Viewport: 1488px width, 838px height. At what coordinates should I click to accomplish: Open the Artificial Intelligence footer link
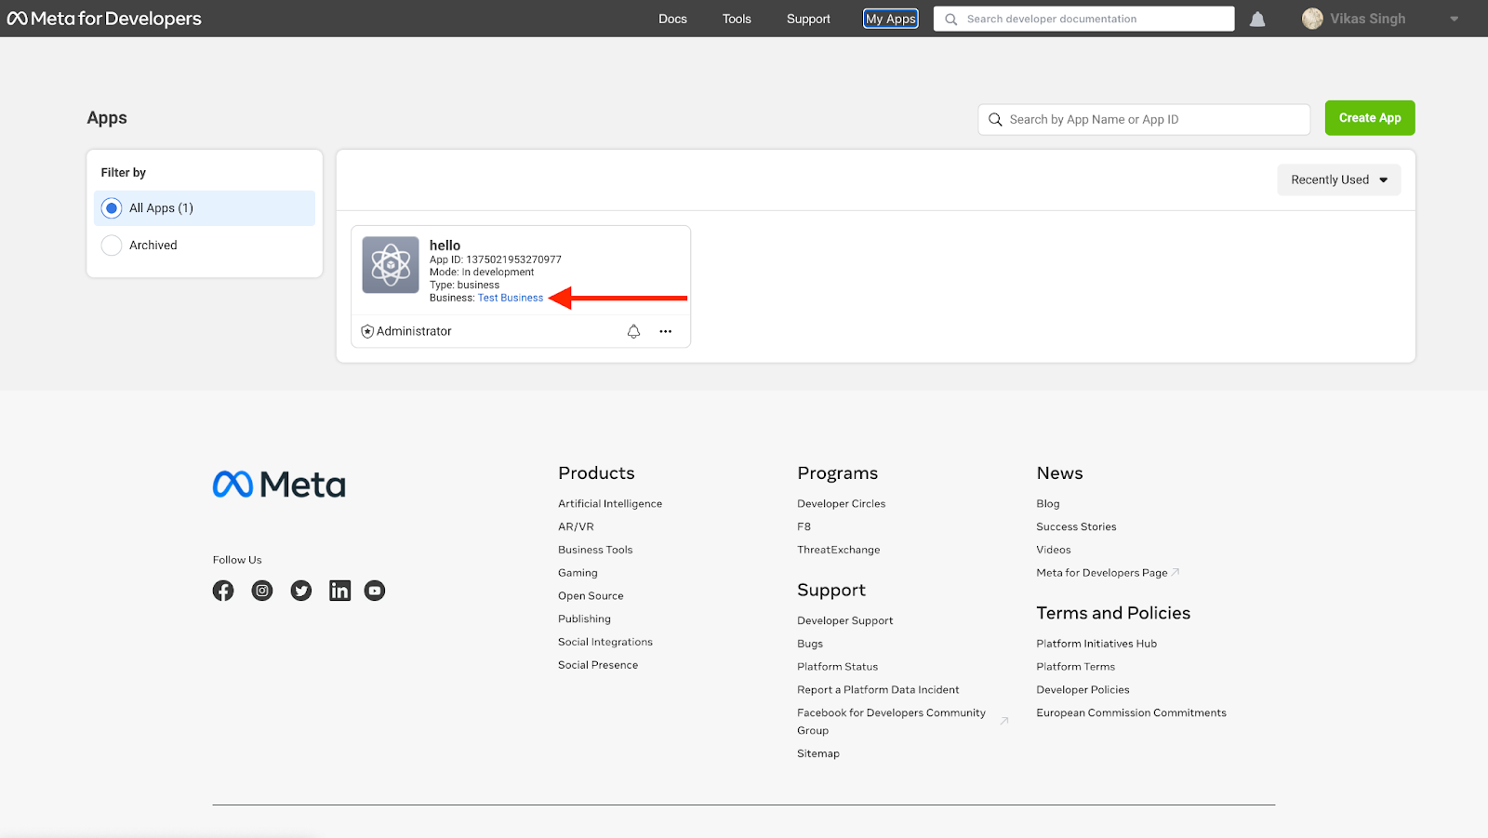click(x=610, y=503)
